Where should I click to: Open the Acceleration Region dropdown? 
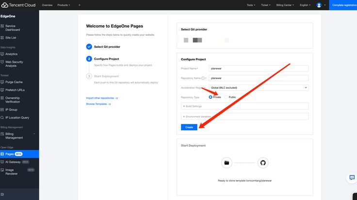pyautogui.click(x=259, y=87)
